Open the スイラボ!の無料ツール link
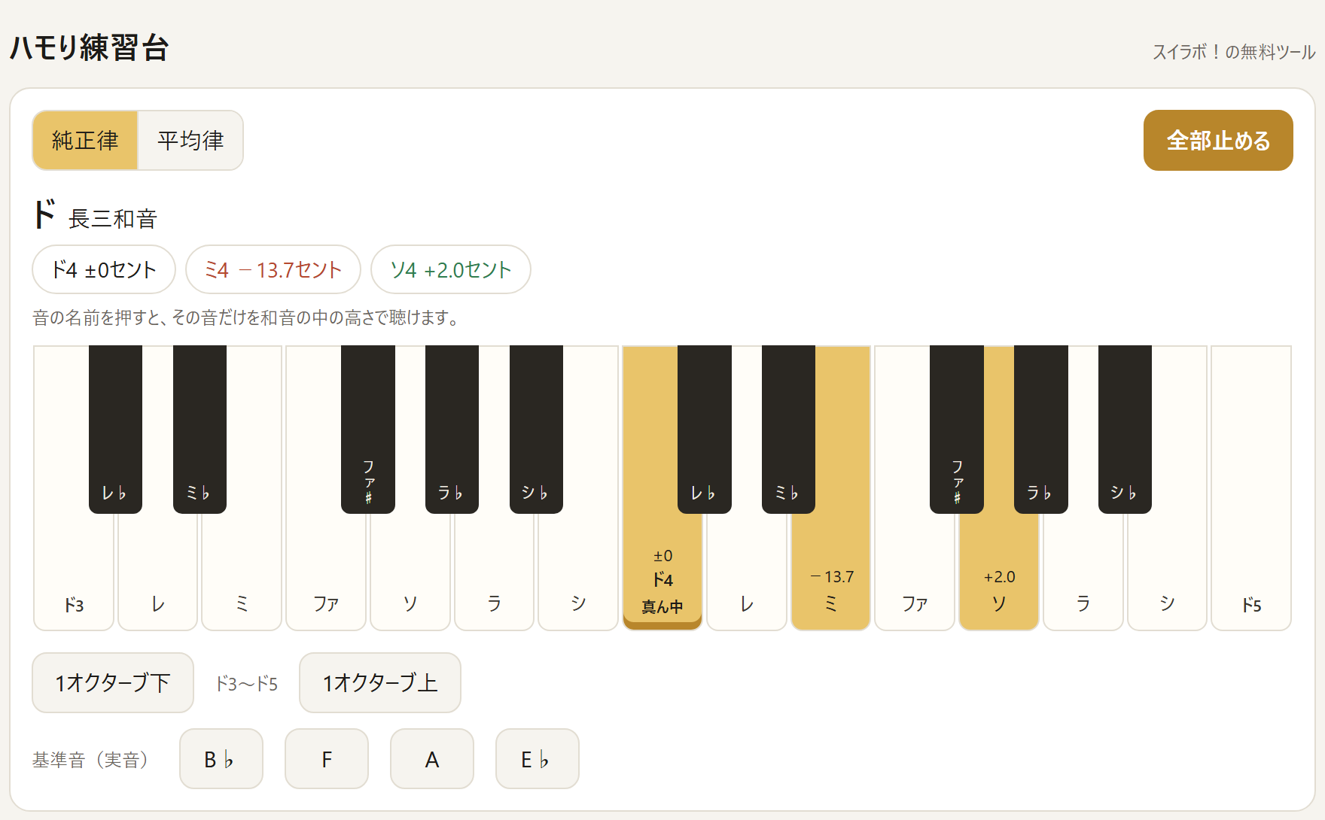The height and width of the screenshot is (820, 1325). click(1234, 52)
